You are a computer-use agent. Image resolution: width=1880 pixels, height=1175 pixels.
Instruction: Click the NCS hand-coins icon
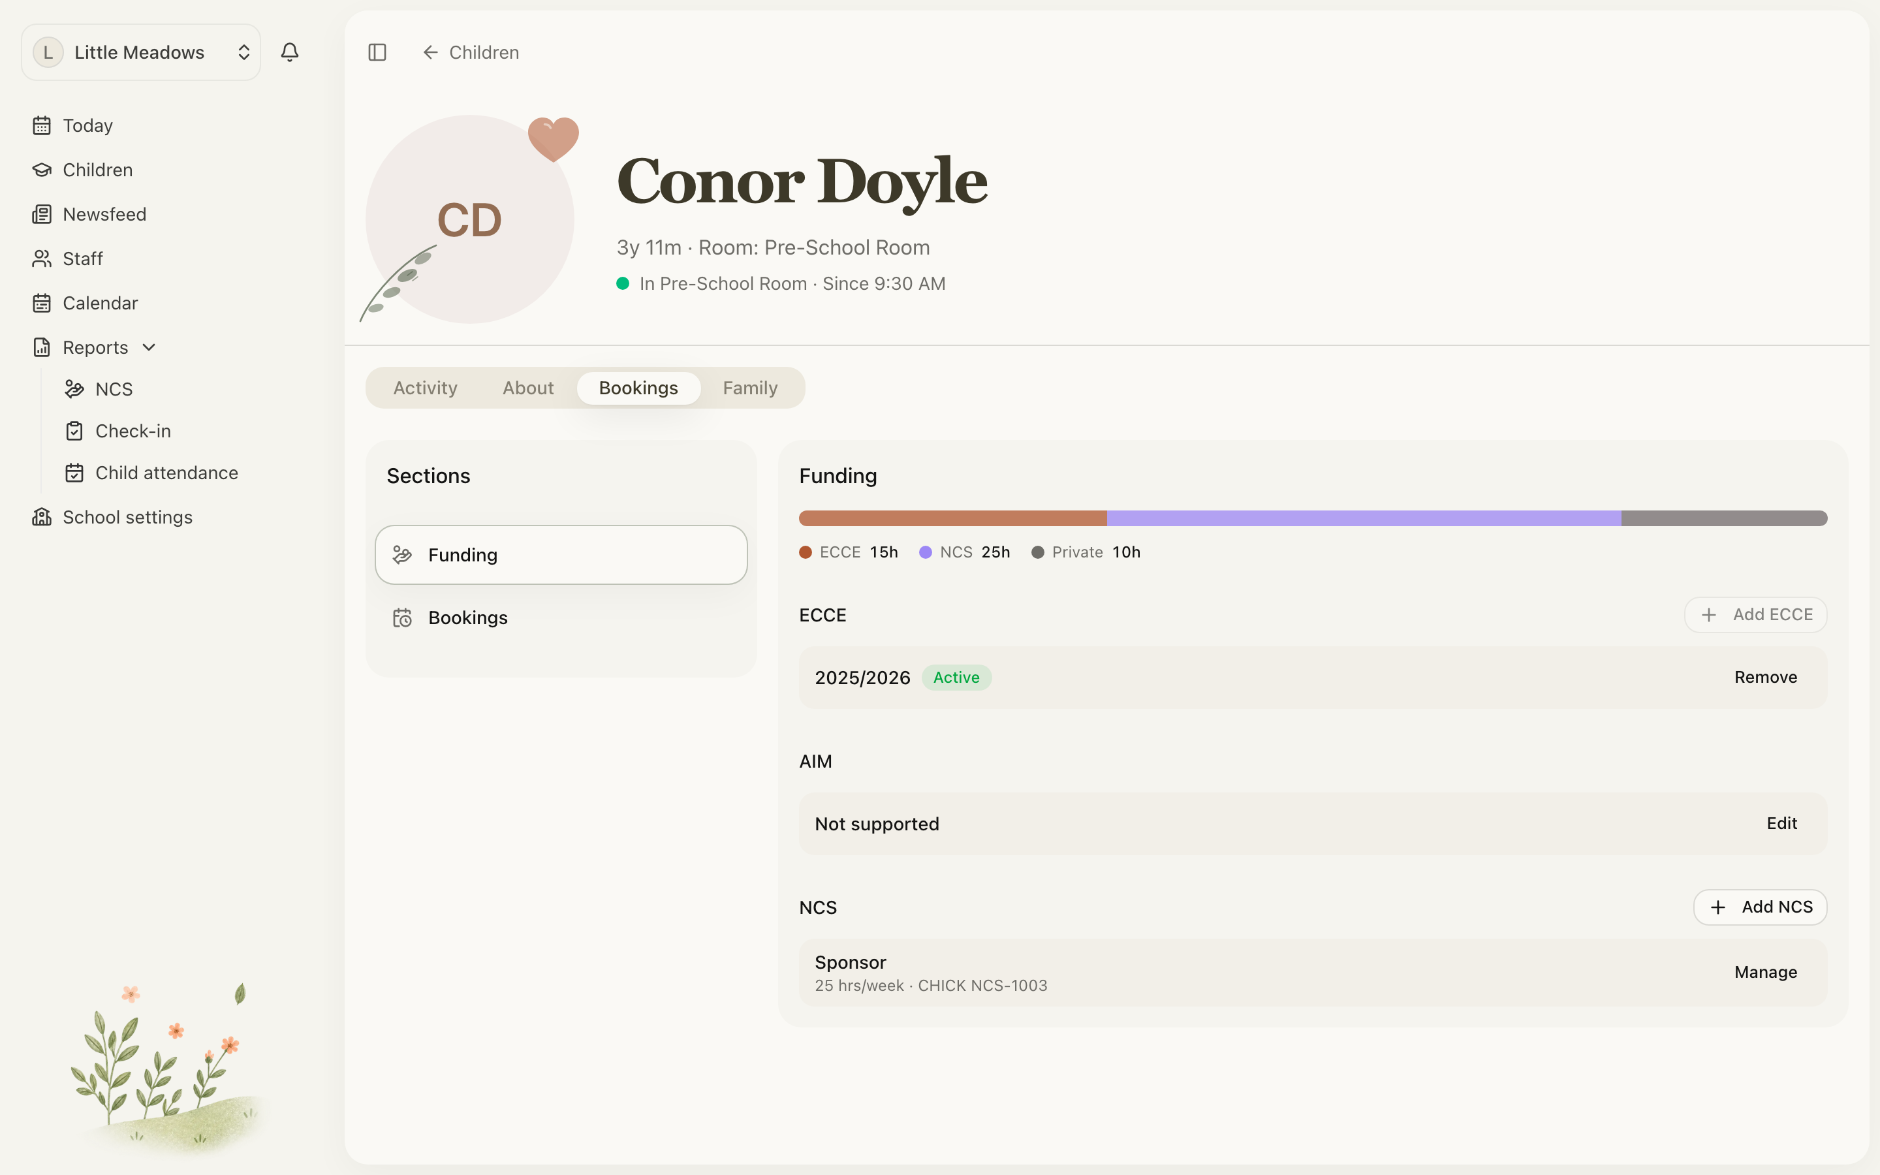pos(74,388)
